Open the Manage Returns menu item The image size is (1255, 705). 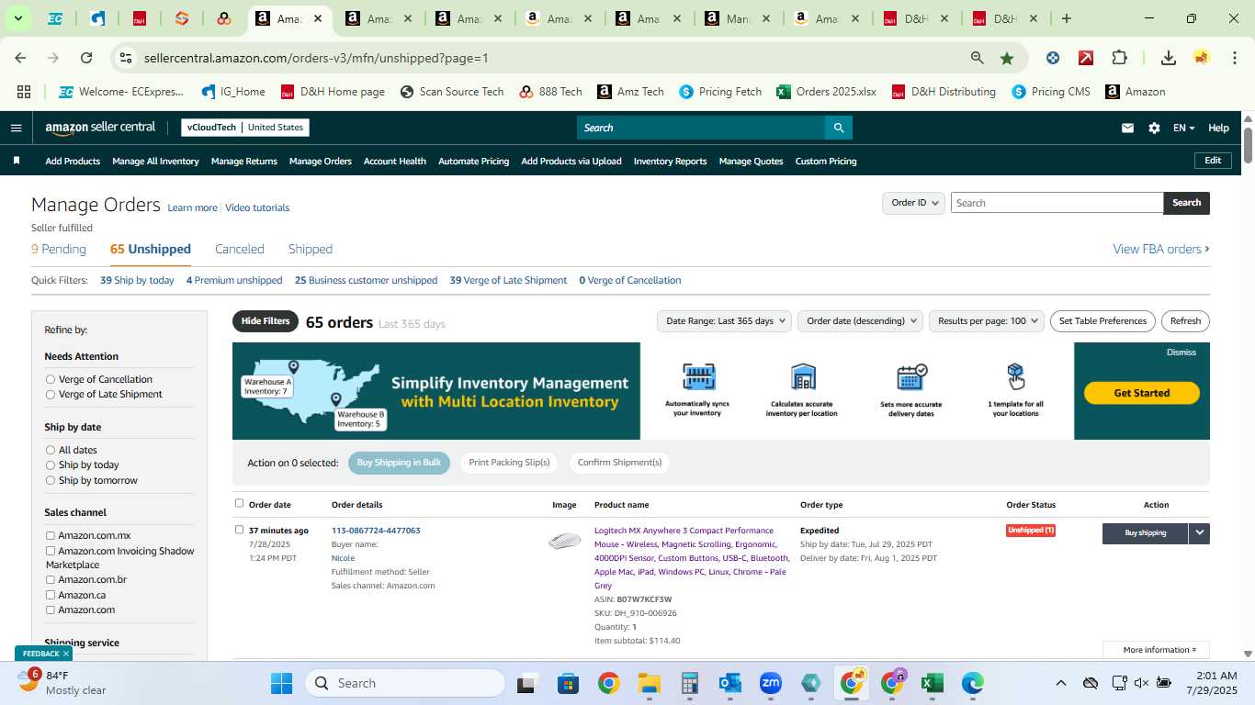click(244, 162)
